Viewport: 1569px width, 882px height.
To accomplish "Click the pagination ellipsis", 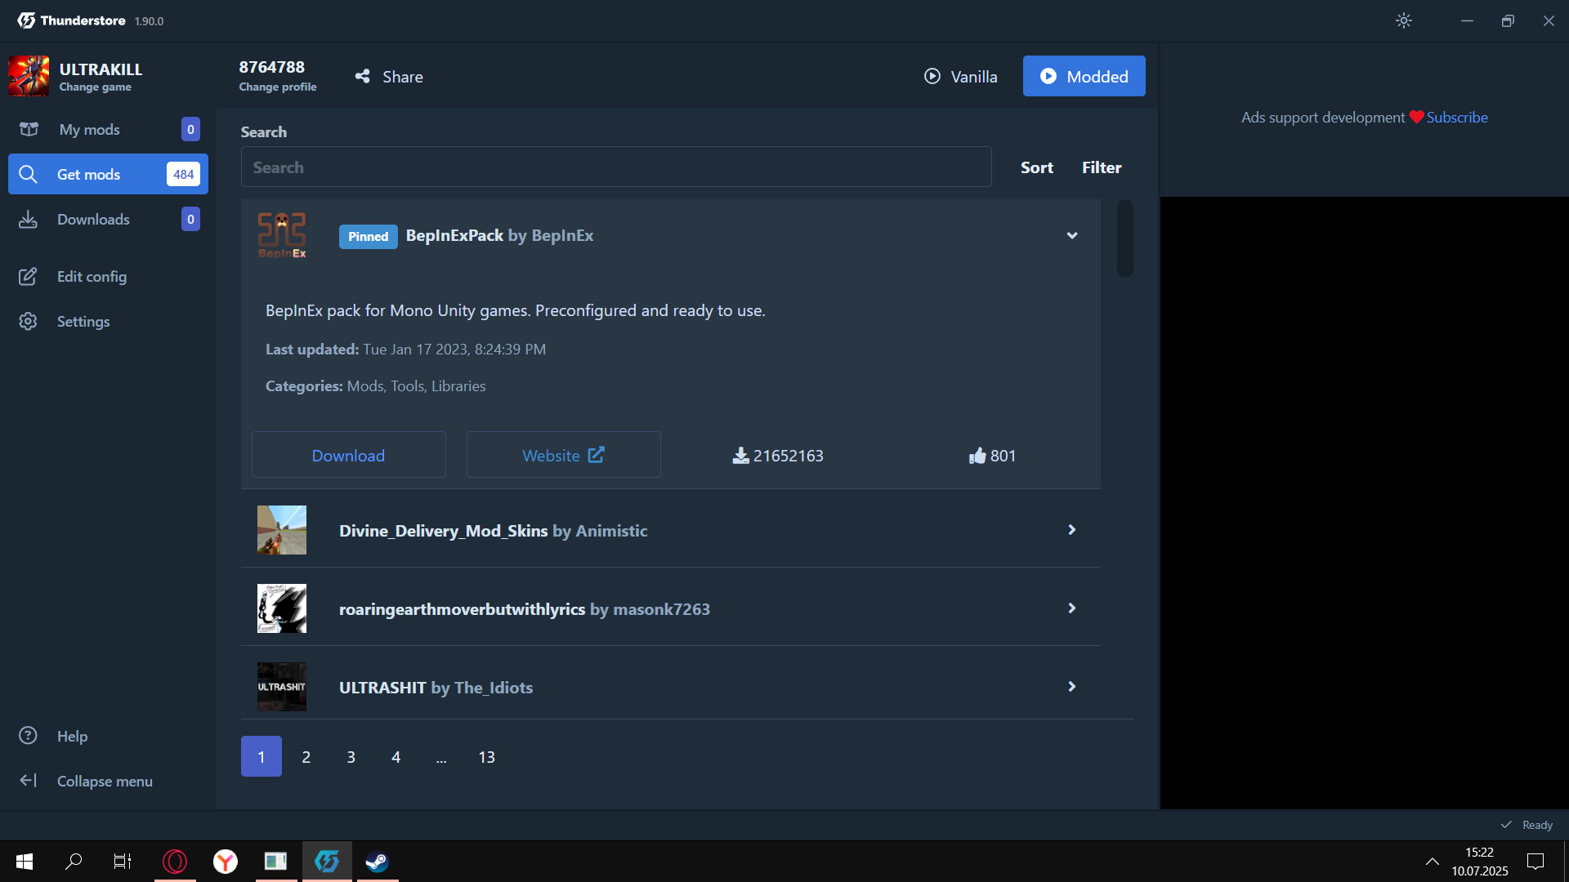I will pyautogui.click(x=441, y=756).
